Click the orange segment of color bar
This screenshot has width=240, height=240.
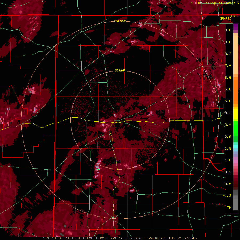[235, 90]
